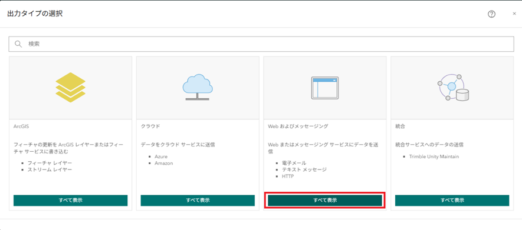
Task: Click the テキスト メッセージ list item
Action: pos(304,169)
